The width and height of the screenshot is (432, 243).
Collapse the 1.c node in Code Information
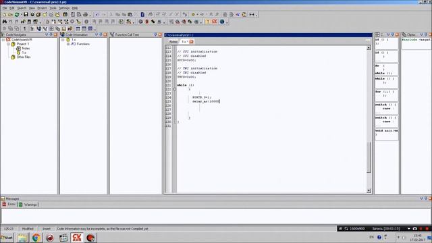(x=63, y=40)
